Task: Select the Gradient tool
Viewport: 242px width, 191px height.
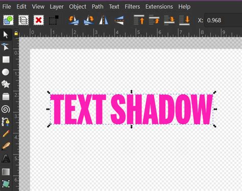Action: 6,172
